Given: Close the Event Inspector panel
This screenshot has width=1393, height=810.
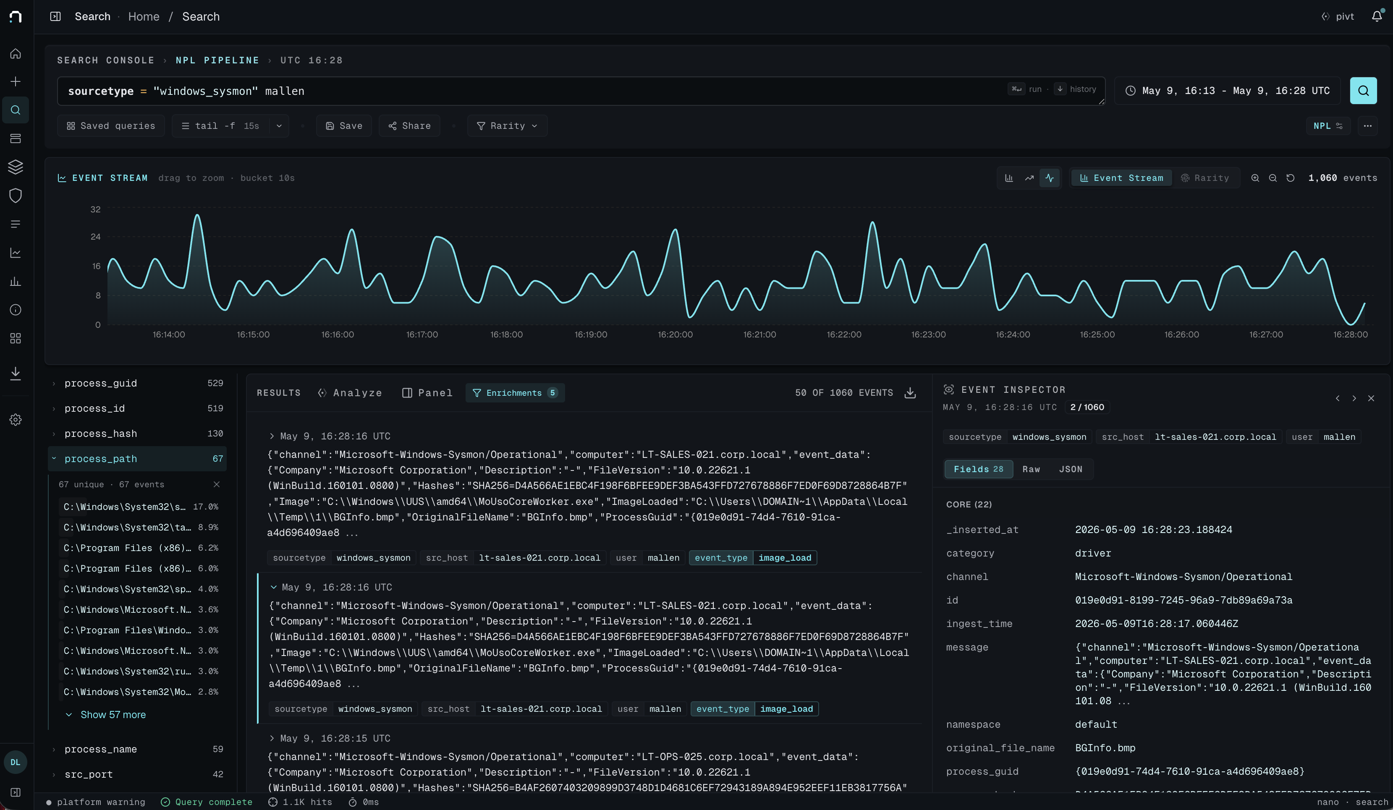Looking at the screenshot, I should [x=1371, y=398].
